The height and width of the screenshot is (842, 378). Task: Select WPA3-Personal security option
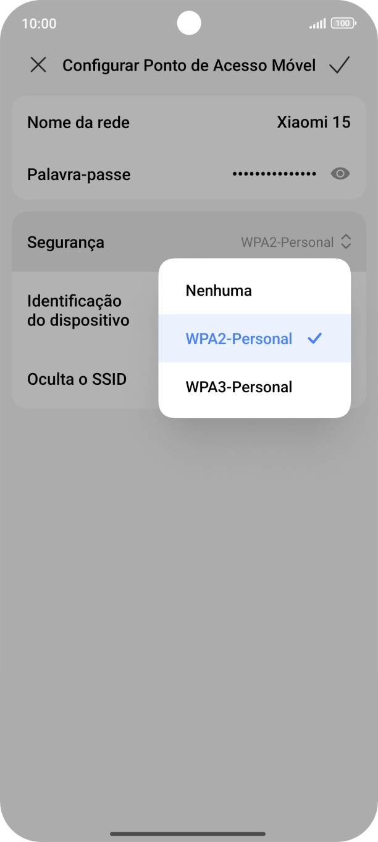238,387
